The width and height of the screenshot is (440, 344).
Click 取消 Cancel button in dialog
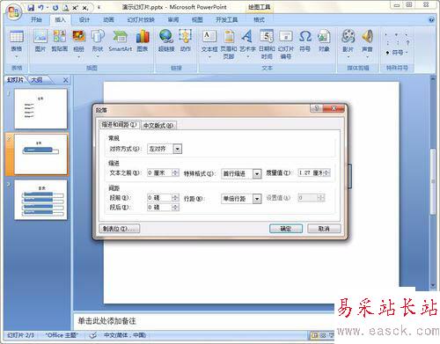click(x=324, y=229)
